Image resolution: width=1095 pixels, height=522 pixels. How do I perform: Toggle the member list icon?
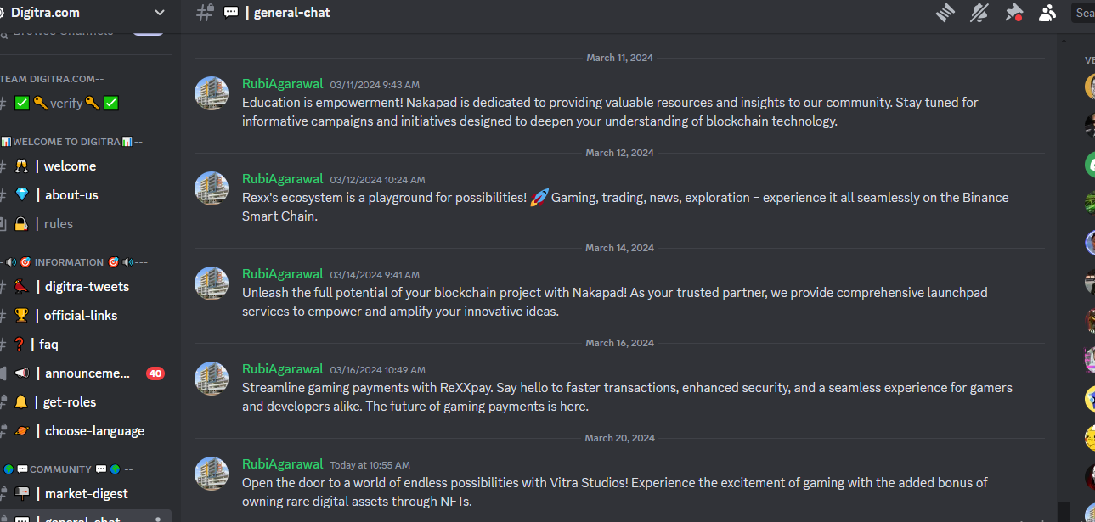click(1047, 13)
